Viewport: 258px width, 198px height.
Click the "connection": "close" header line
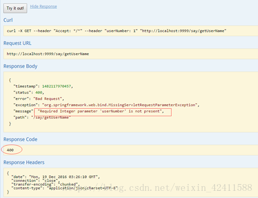[x=35, y=181]
